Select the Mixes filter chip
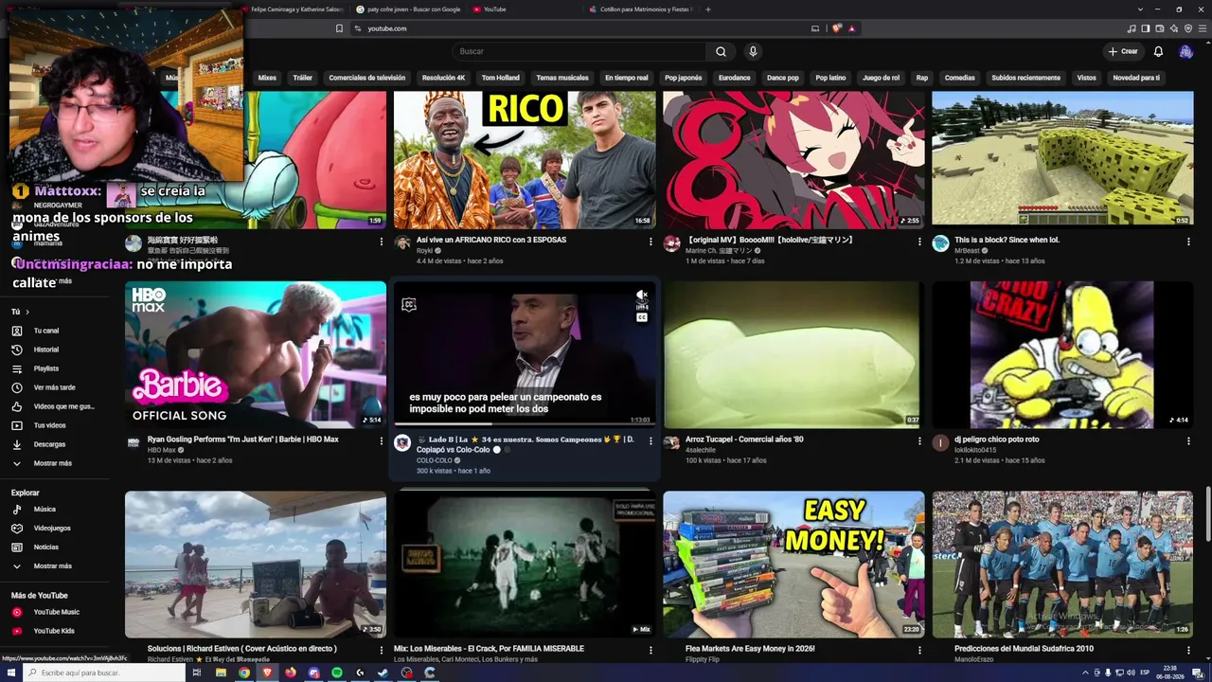Viewport: 1212px width, 682px height. [267, 78]
